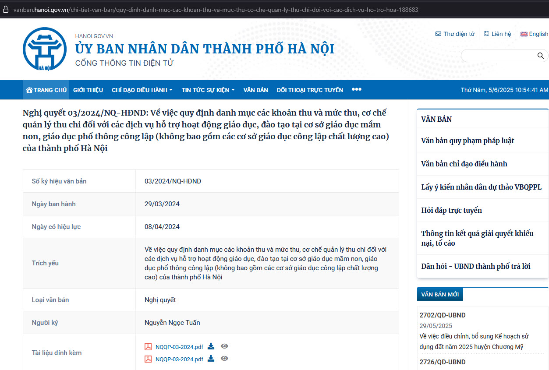This screenshot has width=549, height=370.
Task: Open document 2726/QĐ-UBND
Action: (x=443, y=362)
